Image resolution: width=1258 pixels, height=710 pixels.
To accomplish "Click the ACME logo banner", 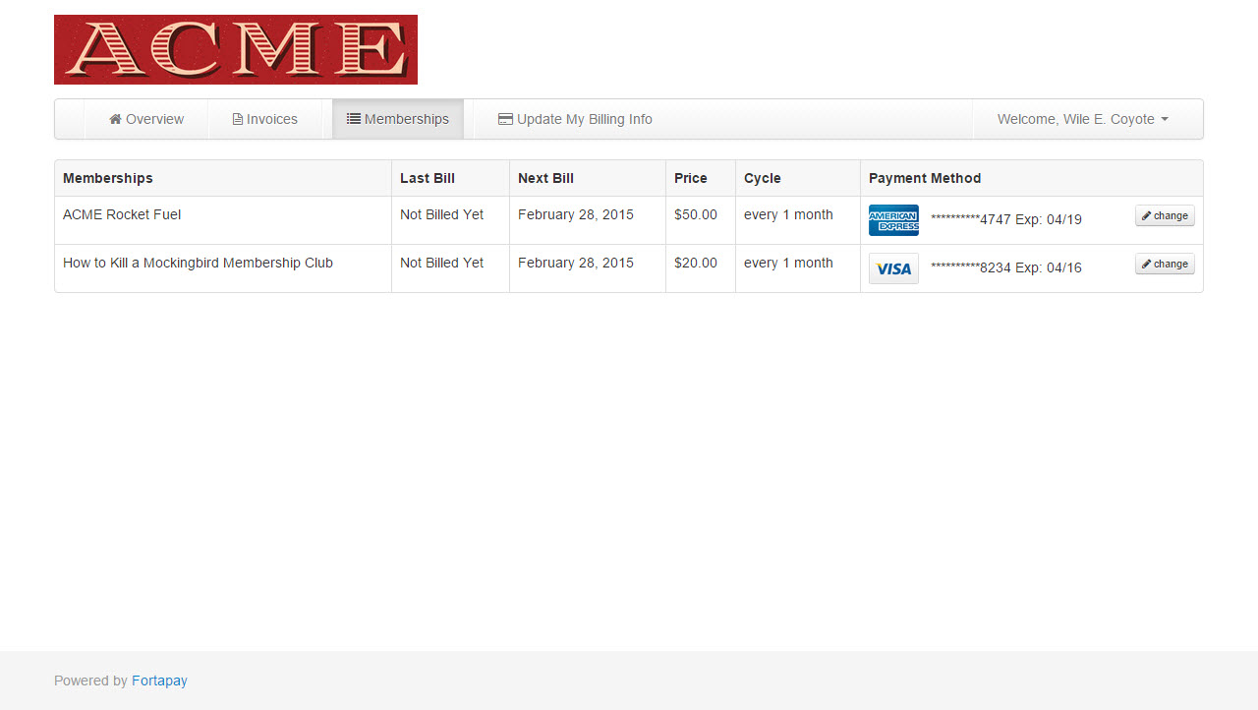I will pyautogui.click(x=236, y=49).
